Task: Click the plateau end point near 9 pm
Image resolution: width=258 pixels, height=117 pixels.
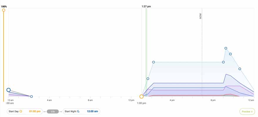Action: pyautogui.click(x=223, y=62)
